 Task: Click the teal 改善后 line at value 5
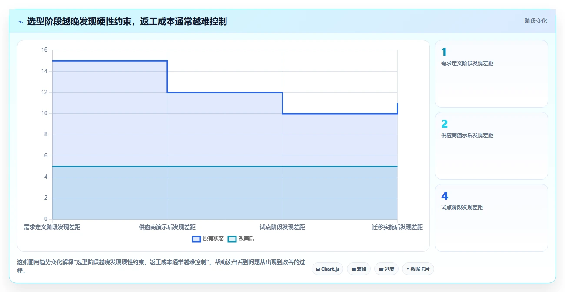(x=225, y=166)
